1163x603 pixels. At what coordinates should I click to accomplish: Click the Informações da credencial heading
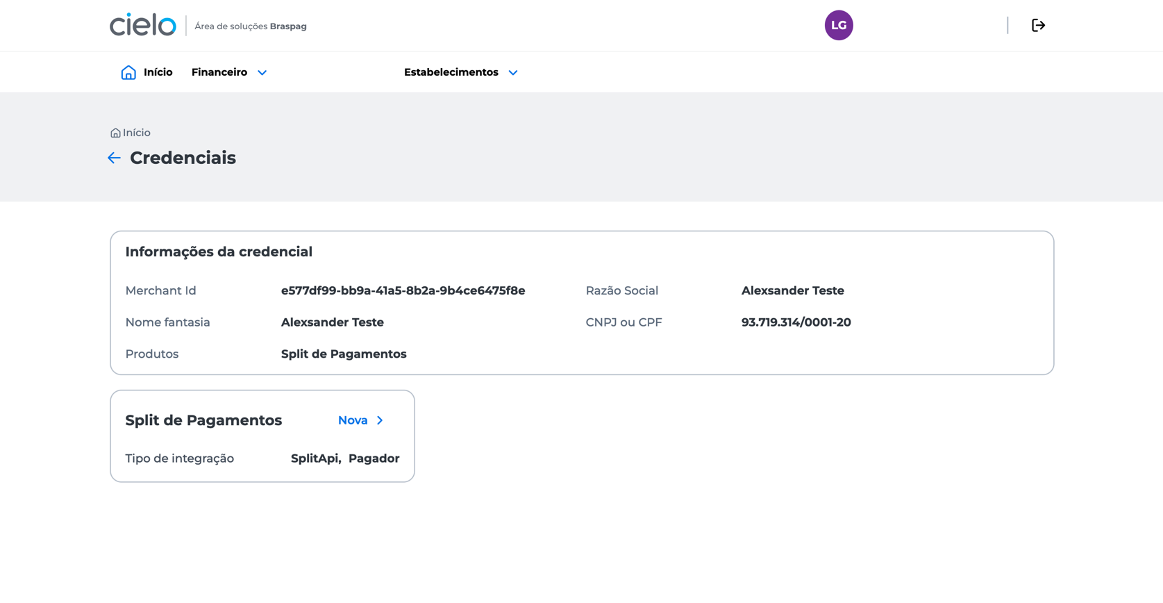(219, 251)
